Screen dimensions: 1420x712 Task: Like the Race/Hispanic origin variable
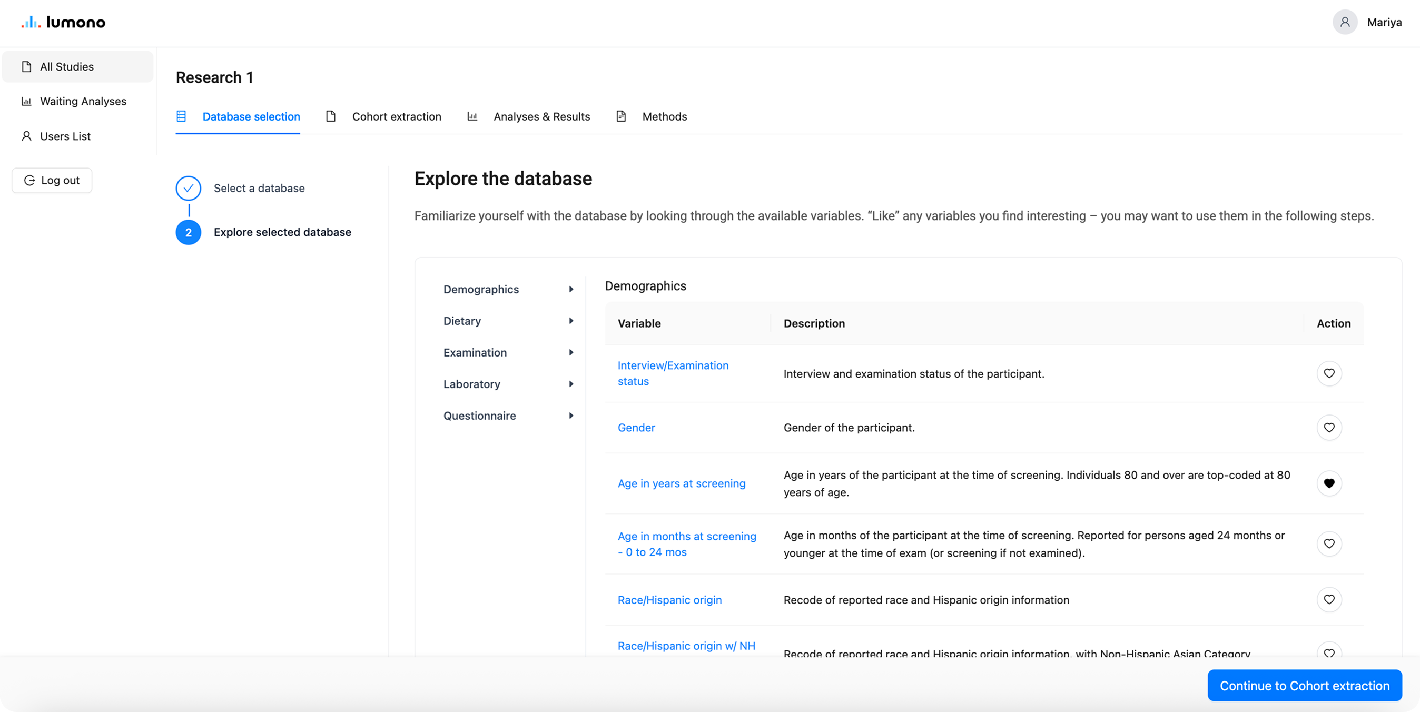pos(1329,600)
